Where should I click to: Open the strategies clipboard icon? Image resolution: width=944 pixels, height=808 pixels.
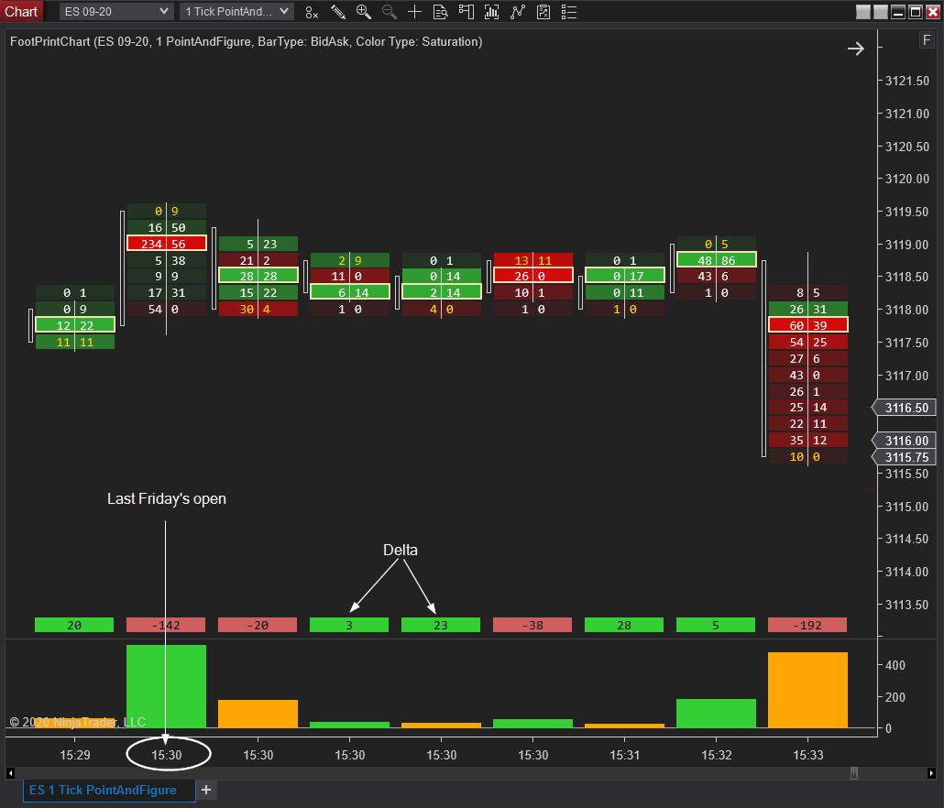click(543, 12)
